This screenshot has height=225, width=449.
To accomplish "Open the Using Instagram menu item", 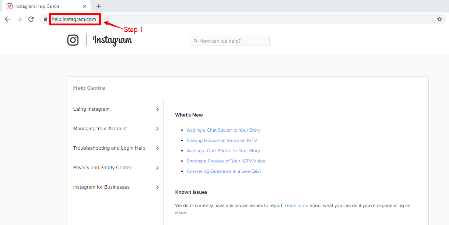I will (x=115, y=109).
